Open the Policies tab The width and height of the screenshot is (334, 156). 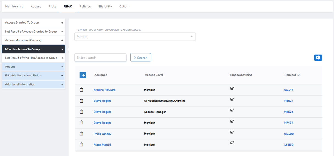coord(85,7)
